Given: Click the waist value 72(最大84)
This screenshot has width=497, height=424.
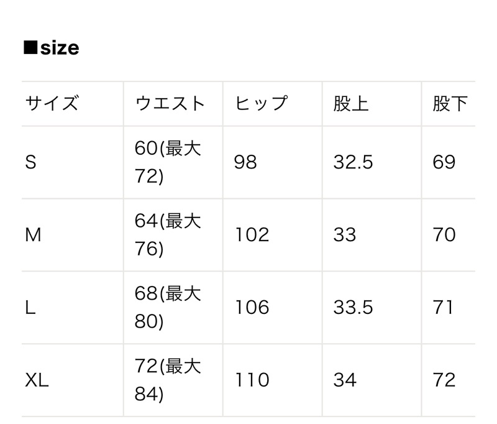Looking at the screenshot, I should (x=168, y=380).
